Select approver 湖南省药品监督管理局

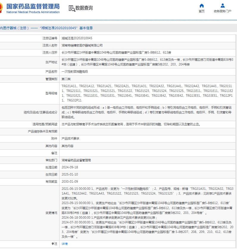point(76,160)
